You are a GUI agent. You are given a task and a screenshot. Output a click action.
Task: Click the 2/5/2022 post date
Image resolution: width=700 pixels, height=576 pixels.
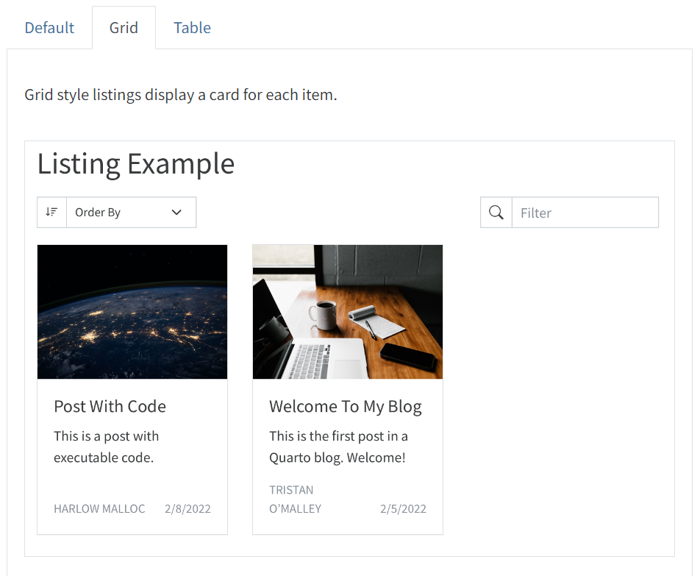(x=403, y=509)
